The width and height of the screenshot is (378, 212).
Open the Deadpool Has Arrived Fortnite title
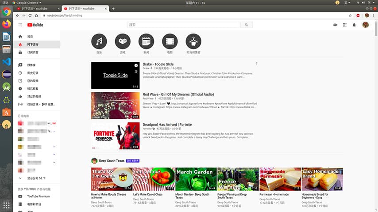[x=167, y=125]
